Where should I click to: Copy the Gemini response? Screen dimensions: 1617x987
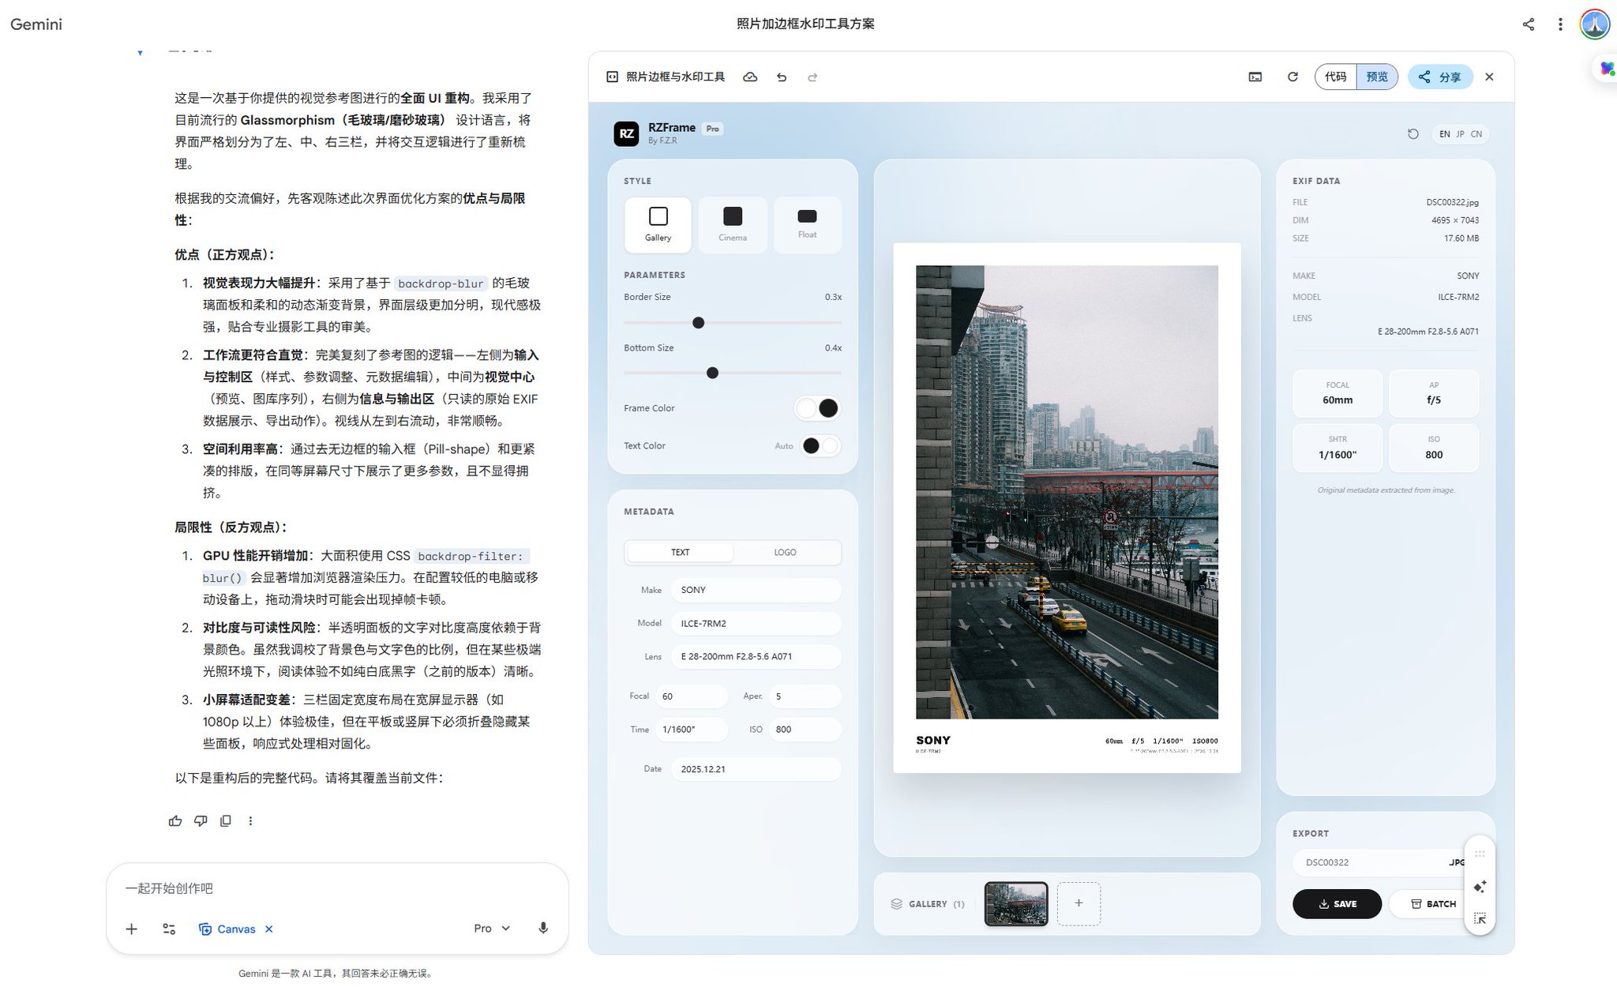(x=226, y=821)
